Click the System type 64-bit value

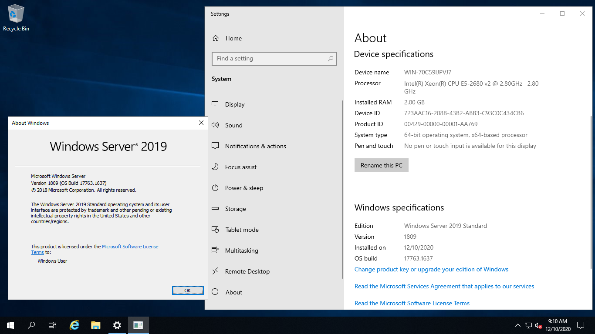pyautogui.click(x=466, y=135)
